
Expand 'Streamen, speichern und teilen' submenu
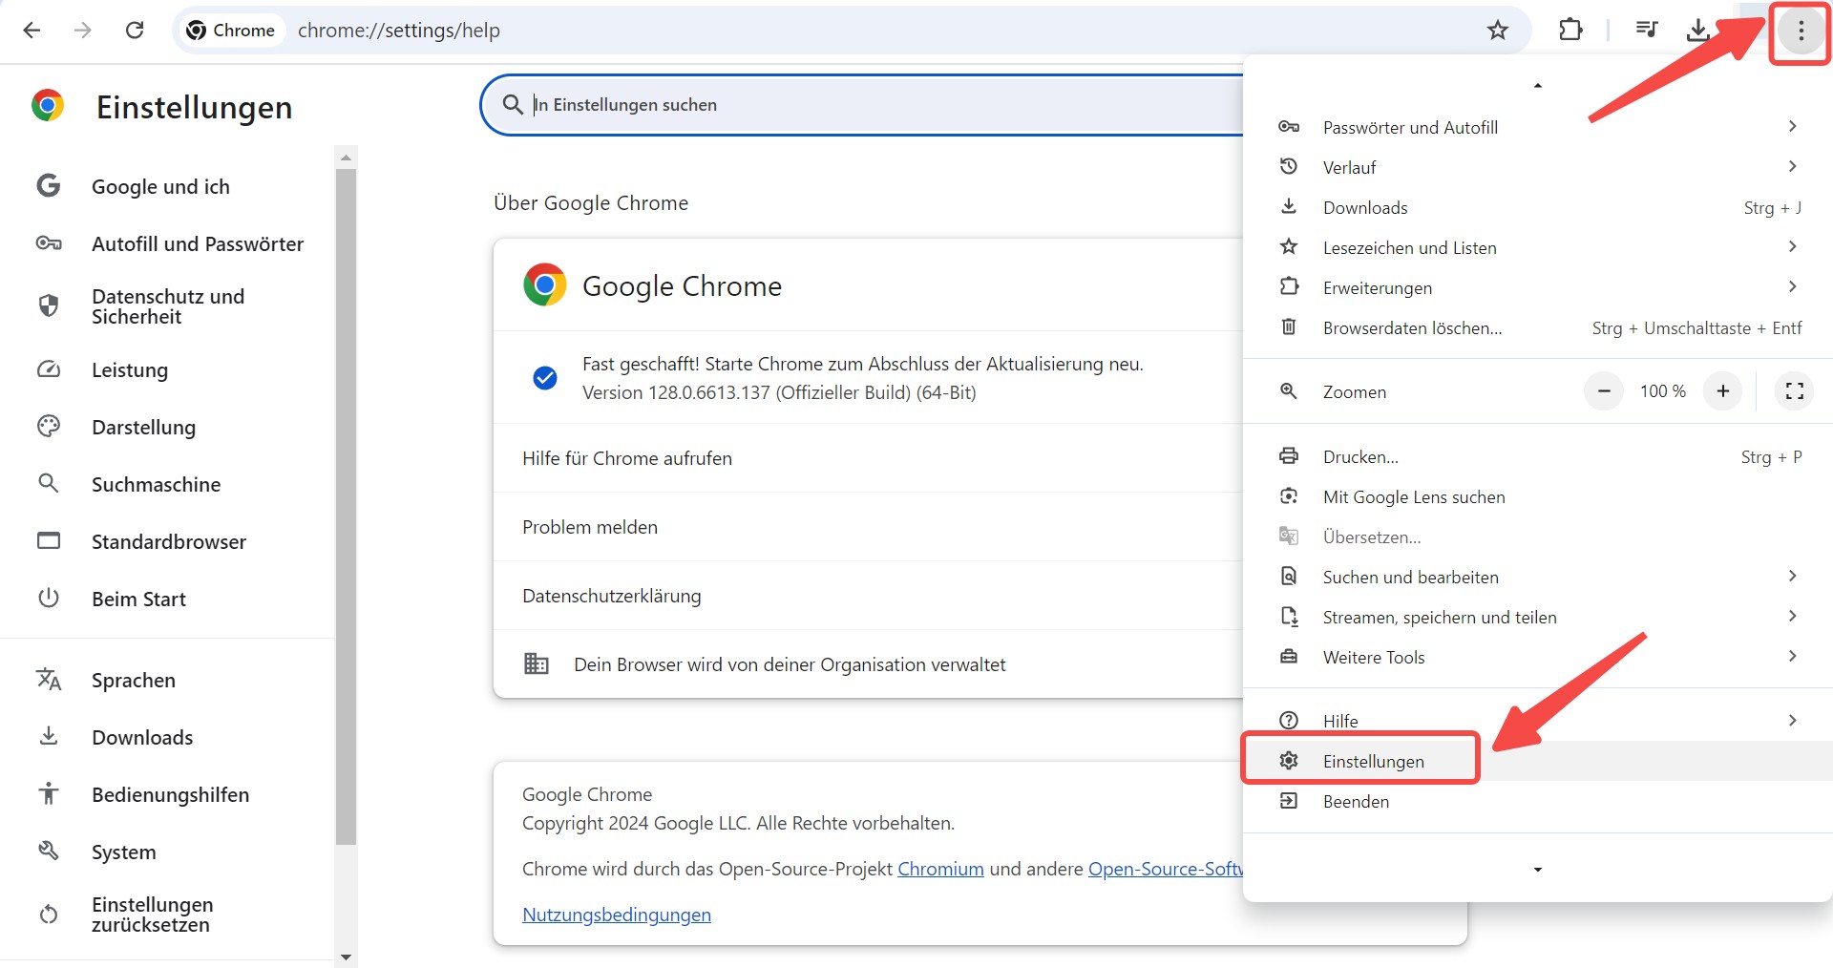1537,617
